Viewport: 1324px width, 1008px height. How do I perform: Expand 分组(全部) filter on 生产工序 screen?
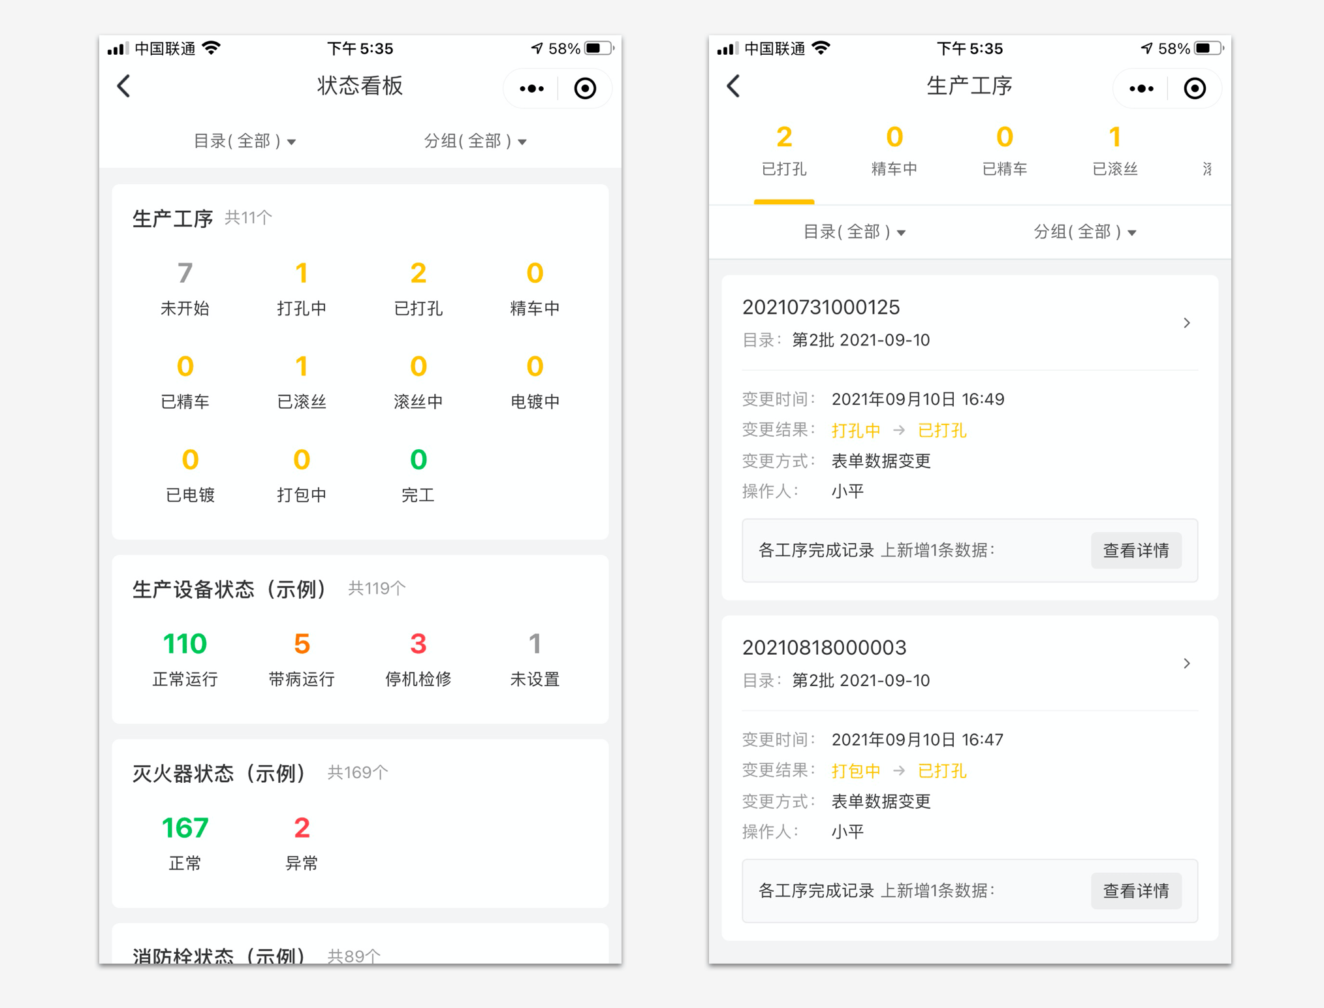pyautogui.click(x=1084, y=232)
